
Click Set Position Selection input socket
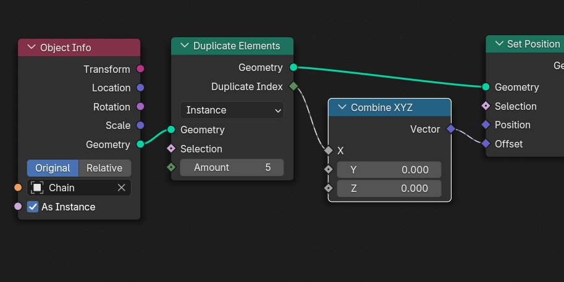486,106
